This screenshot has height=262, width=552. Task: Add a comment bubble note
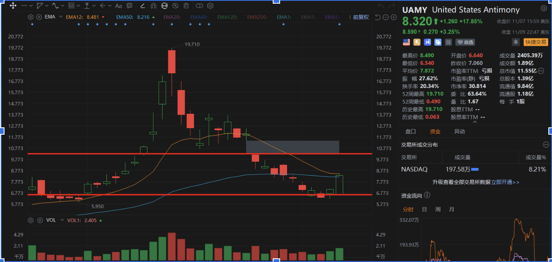click(x=129, y=6)
